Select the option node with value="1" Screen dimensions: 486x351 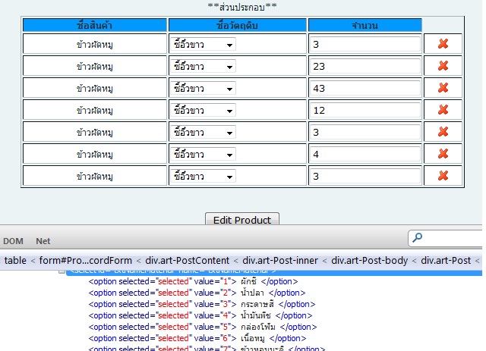click(193, 281)
